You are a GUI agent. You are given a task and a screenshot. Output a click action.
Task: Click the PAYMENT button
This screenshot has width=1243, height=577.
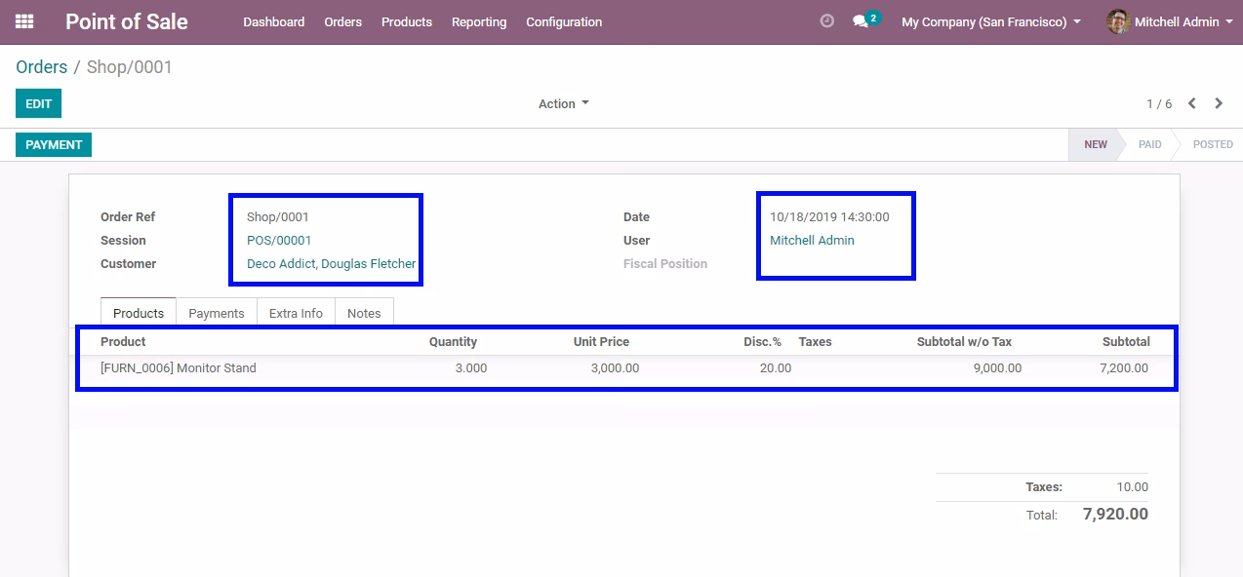click(54, 144)
